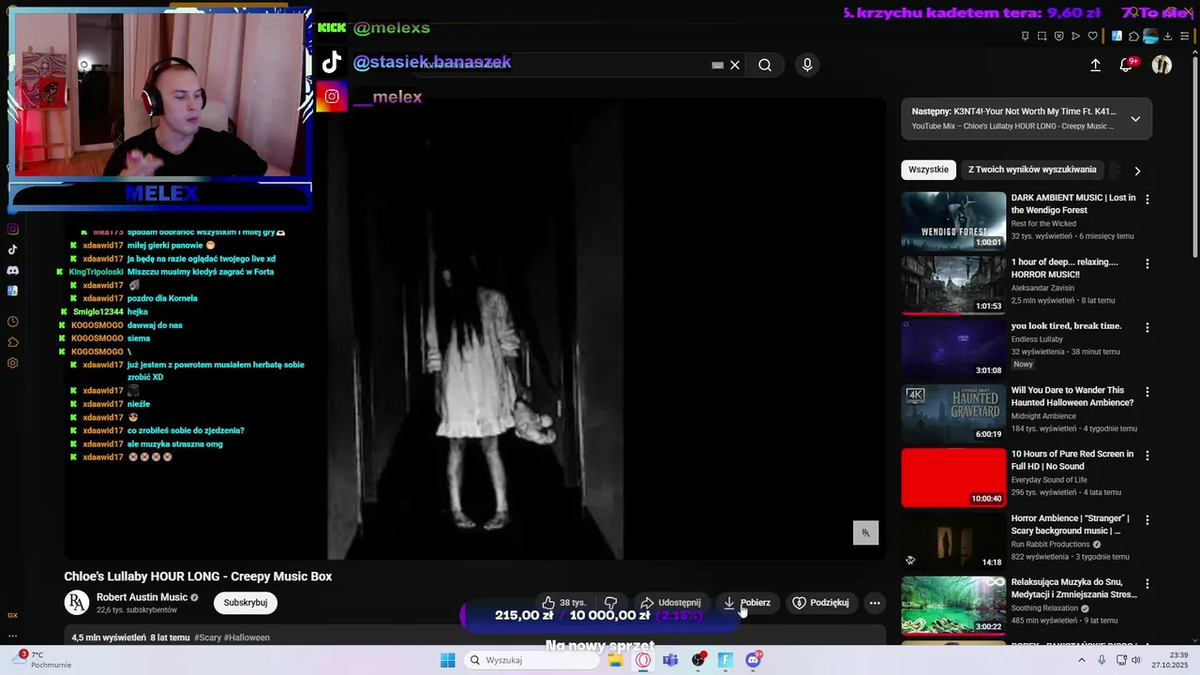
Task: Open the Easy Setup sliders icon
Action: click(1185, 37)
